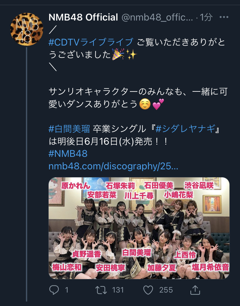240x306 pixels.
Task: Click the reply count number 1
Action: [67, 290]
